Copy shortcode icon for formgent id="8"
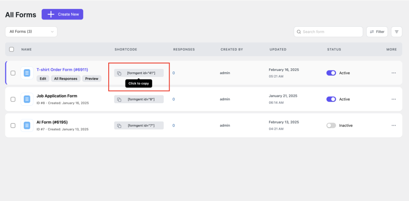The image size is (409, 201). (119, 100)
